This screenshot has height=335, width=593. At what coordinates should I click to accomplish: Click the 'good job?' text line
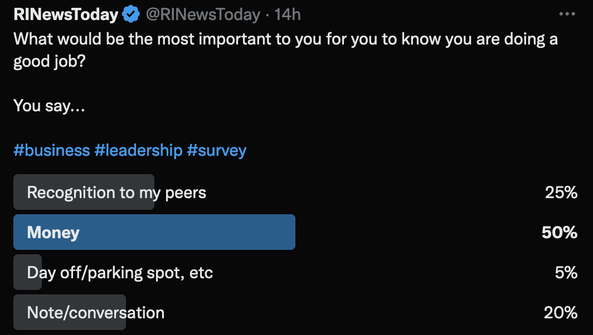[x=50, y=61]
